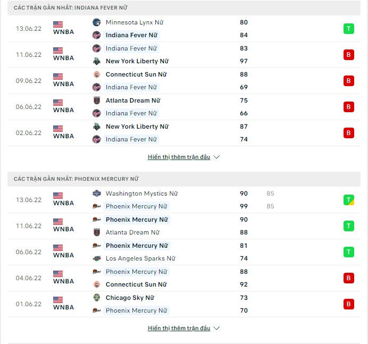Viewport: 368px width, 344px height.
Task: Open Phoenix Mercury Nữ team in Atlanta Dream match
Action: [x=137, y=220]
